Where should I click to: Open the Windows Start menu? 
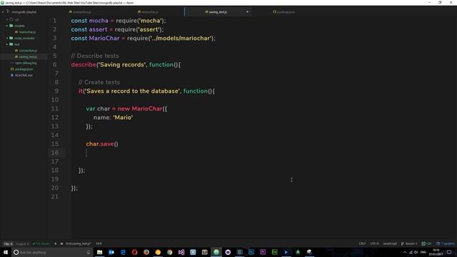pos(6,252)
